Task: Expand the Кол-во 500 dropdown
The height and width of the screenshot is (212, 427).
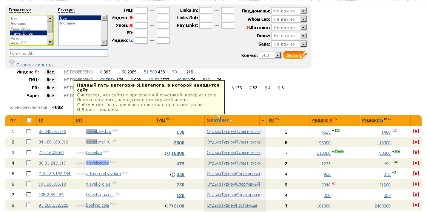Action: (277, 55)
